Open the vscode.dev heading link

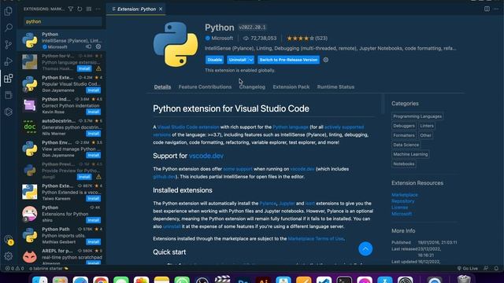206,156
